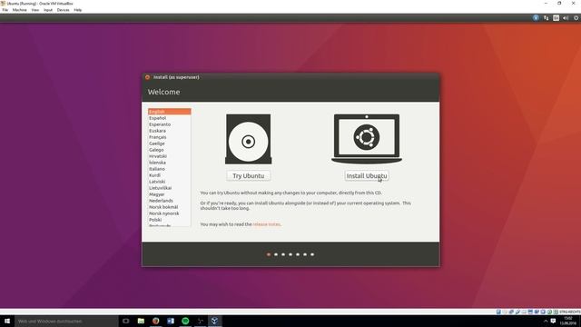This screenshot has height=327, width=581.
Task: Open the VirtualBox Machine menu
Action: tap(20, 10)
